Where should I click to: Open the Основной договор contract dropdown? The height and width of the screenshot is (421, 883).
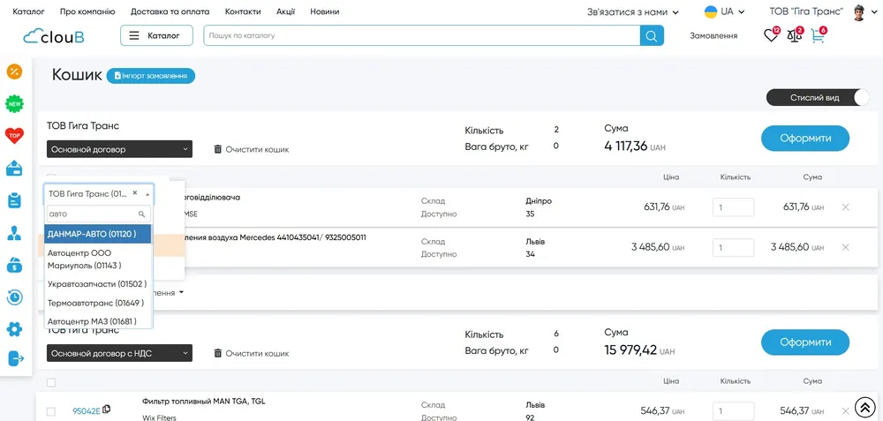click(119, 149)
